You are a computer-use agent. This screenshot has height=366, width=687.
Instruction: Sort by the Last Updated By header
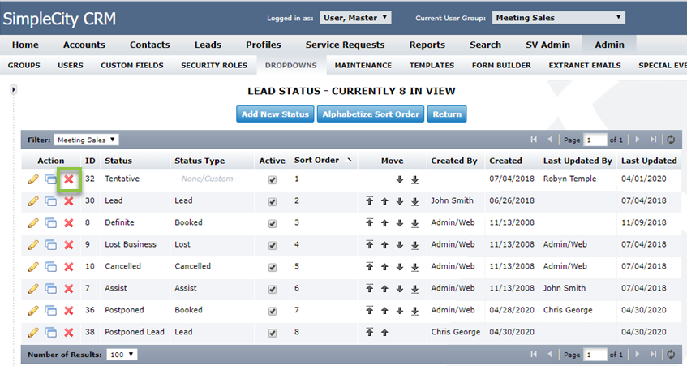(x=578, y=161)
